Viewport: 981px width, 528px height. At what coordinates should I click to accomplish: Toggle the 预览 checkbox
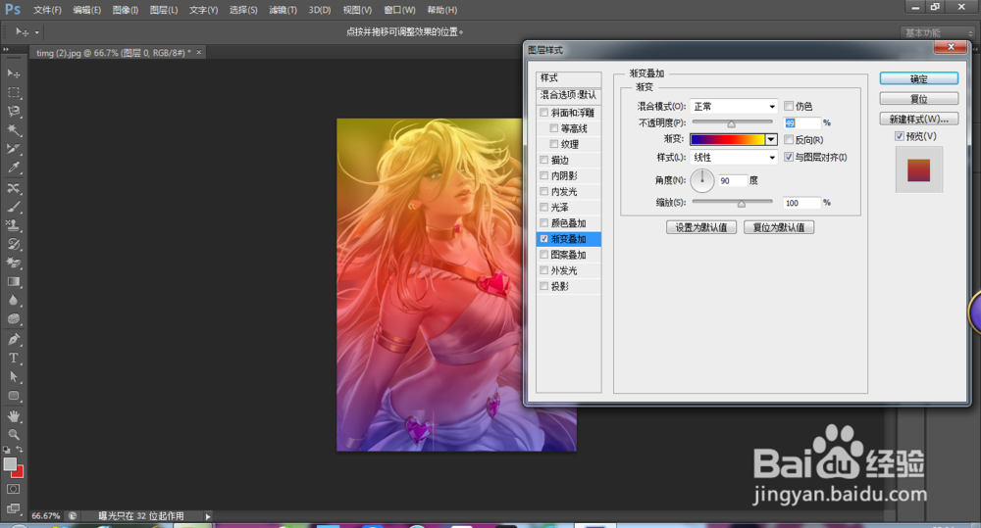click(900, 136)
